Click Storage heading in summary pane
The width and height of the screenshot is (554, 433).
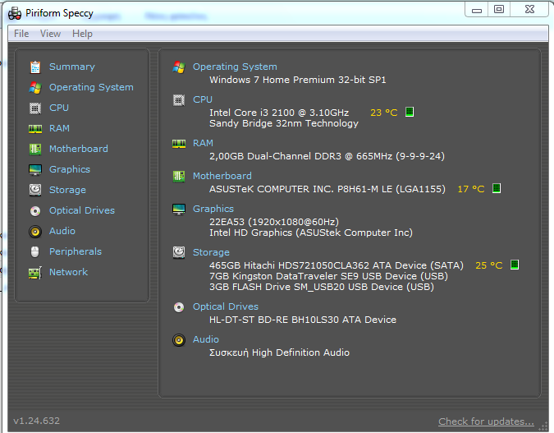click(x=211, y=252)
